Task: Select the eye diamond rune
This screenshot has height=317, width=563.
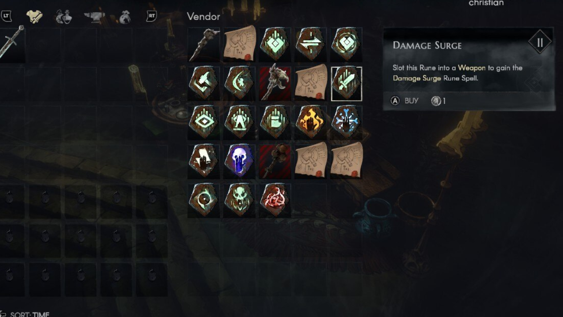Action: pos(204,122)
